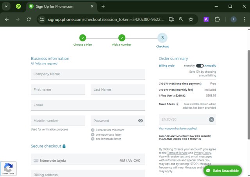Toggle billing cycle between Monthly and Annually
The width and height of the screenshot is (250, 177).
pos(200,66)
